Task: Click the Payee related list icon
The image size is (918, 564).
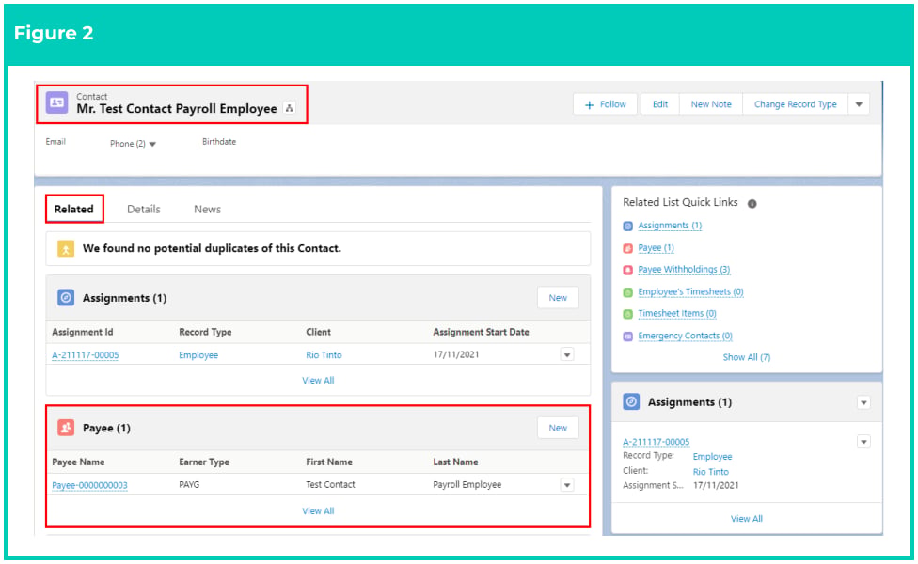Action: pos(66,428)
